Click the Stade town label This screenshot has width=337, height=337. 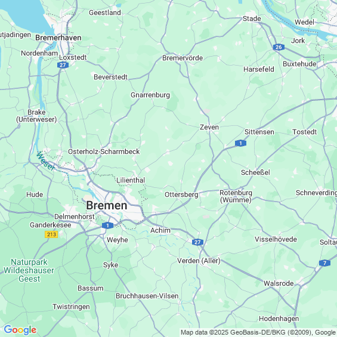pyautogui.click(x=252, y=18)
